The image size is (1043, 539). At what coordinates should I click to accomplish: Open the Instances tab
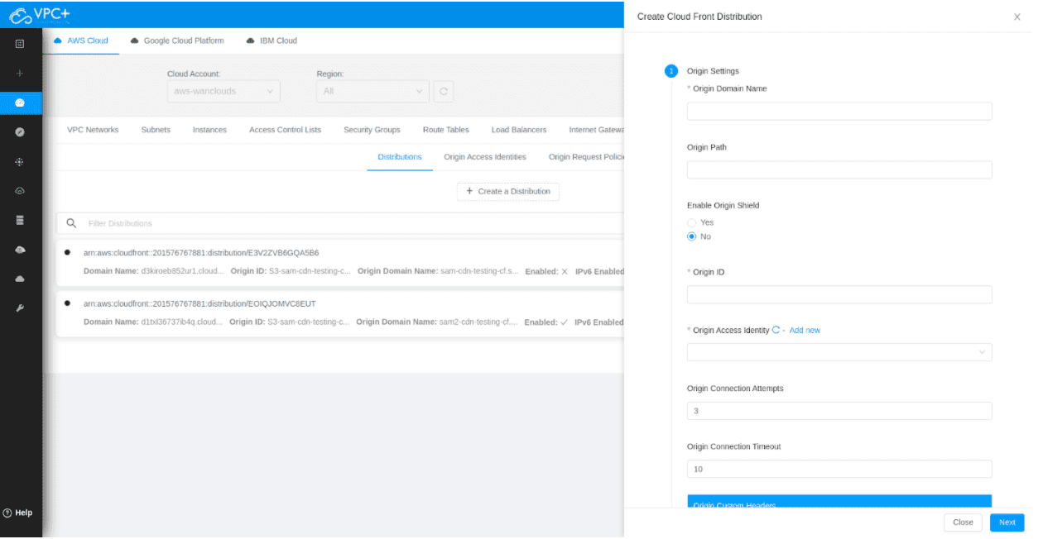coord(209,130)
